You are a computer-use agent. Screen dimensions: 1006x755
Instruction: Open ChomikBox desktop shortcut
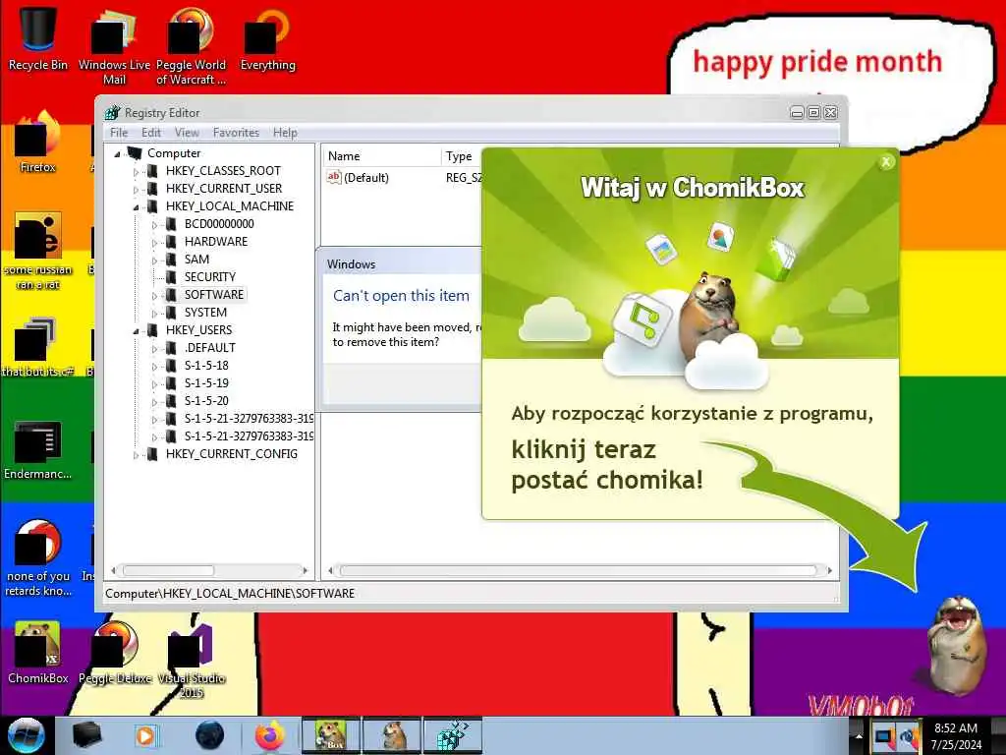pos(37,653)
